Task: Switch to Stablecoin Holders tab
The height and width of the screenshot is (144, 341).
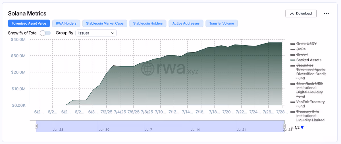Action: click(x=148, y=23)
